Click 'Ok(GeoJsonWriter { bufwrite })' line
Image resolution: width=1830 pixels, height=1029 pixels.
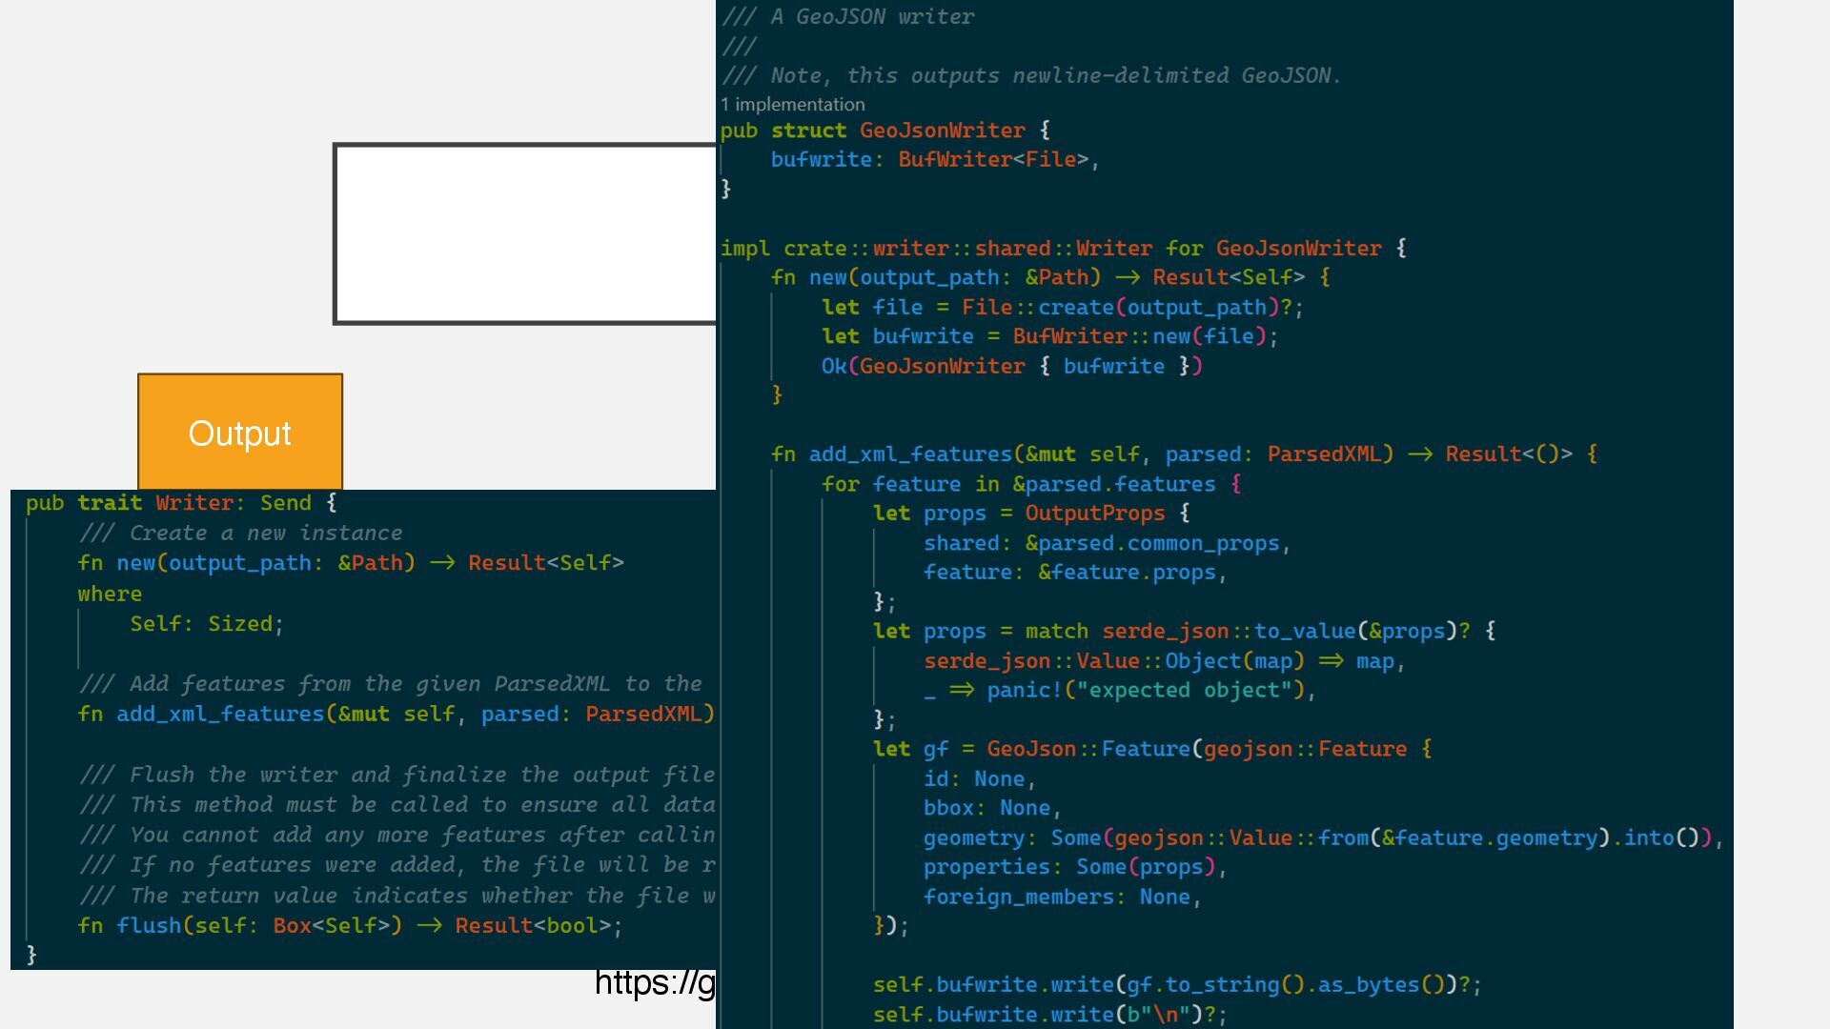point(1011,367)
